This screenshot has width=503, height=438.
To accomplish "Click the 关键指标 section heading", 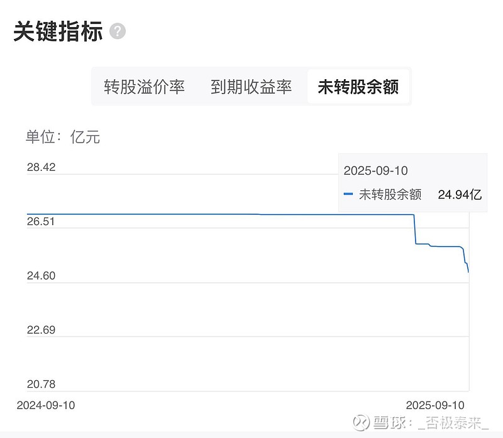I will (58, 31).
